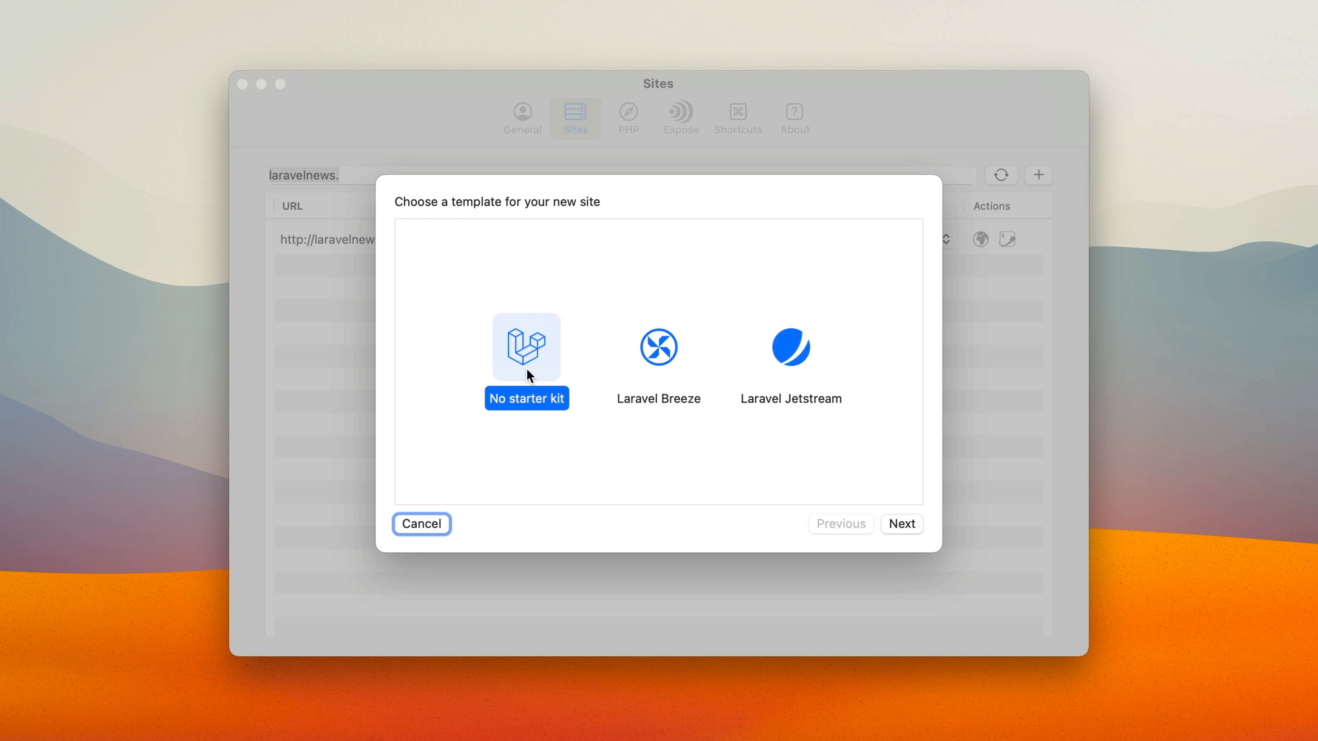Refresh the sites list
Image resolution: width=1318 pixels, height=741 pixels.
point(1001,175)
